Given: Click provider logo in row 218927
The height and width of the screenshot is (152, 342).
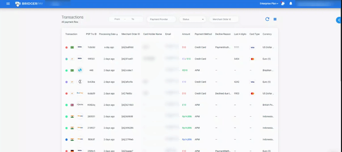Looking at the screenshot, I should [80, 128].
